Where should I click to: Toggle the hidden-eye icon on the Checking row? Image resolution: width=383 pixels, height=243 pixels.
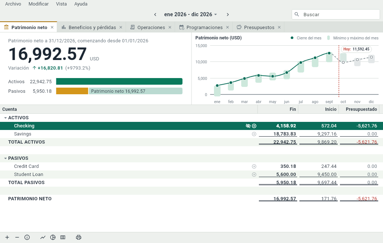248,126
